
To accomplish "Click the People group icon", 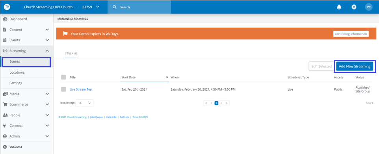I will [x=5, y=115].
